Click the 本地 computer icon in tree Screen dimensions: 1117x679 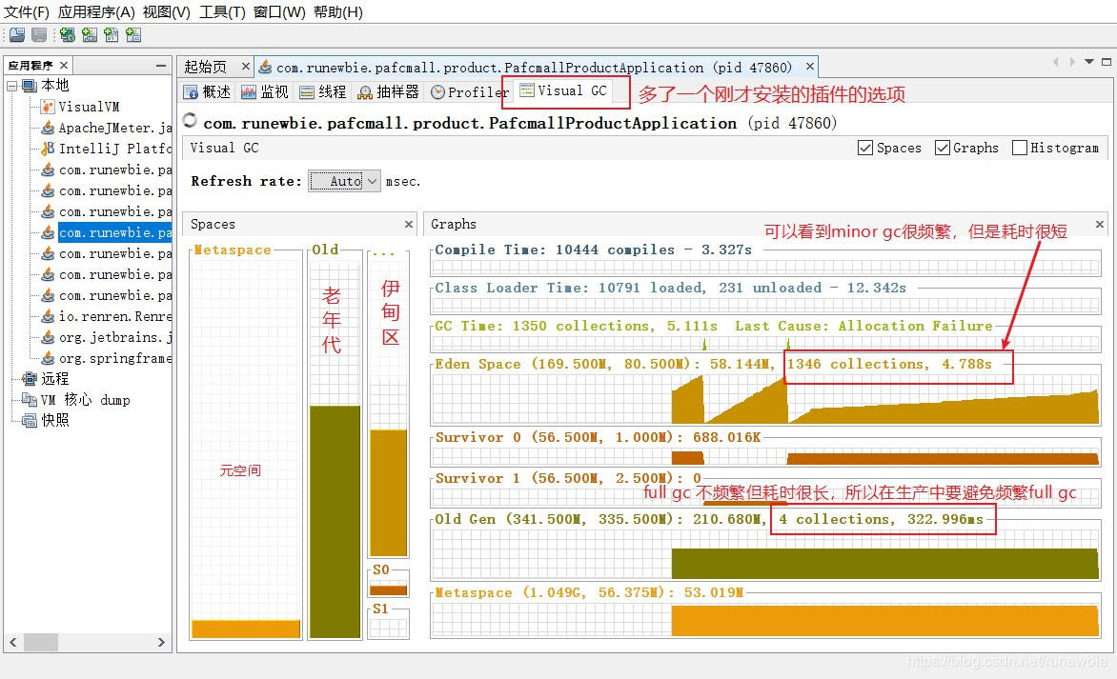coord(30,86)
